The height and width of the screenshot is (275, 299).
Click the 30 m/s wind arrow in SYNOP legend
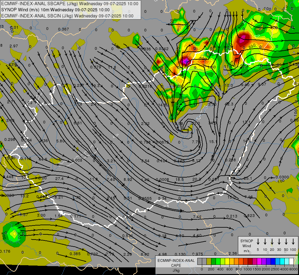pyautogui.click(x=279, y=242)
